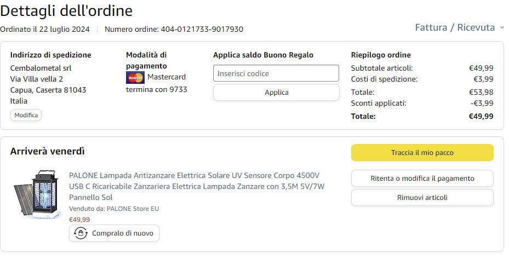The height and width of the screenshot is (258, 509).
Task: Open Ritenta o modifica il pagamento
Action: click(422, 179)
